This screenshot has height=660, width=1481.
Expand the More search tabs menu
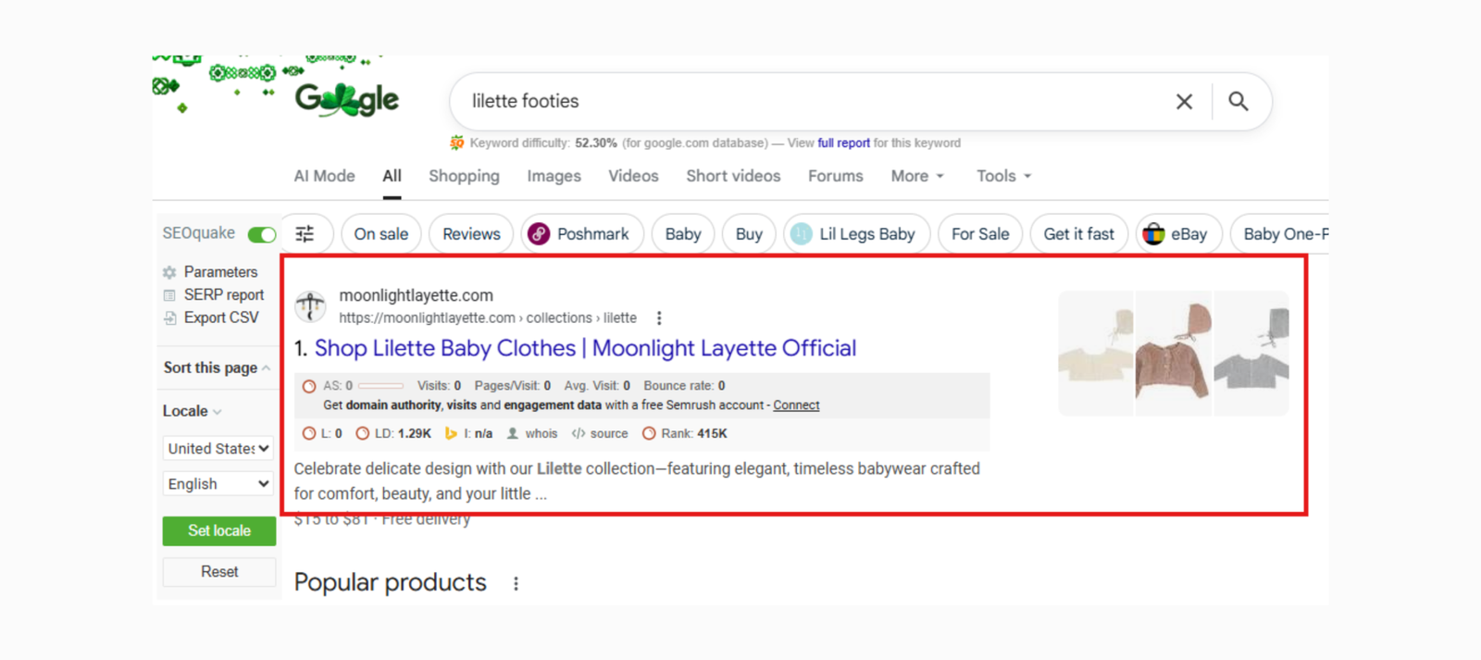[x=917, y=176]
